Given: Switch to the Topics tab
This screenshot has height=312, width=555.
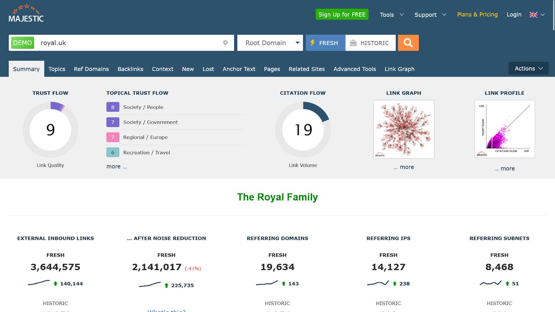Looking at the screenshot, I should point(57,69).
